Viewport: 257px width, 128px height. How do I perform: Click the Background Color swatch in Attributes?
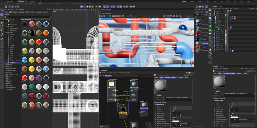[x=234, y=117]
